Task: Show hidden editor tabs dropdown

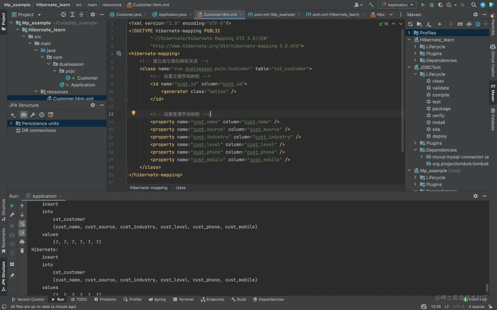Action: point(391,14)
